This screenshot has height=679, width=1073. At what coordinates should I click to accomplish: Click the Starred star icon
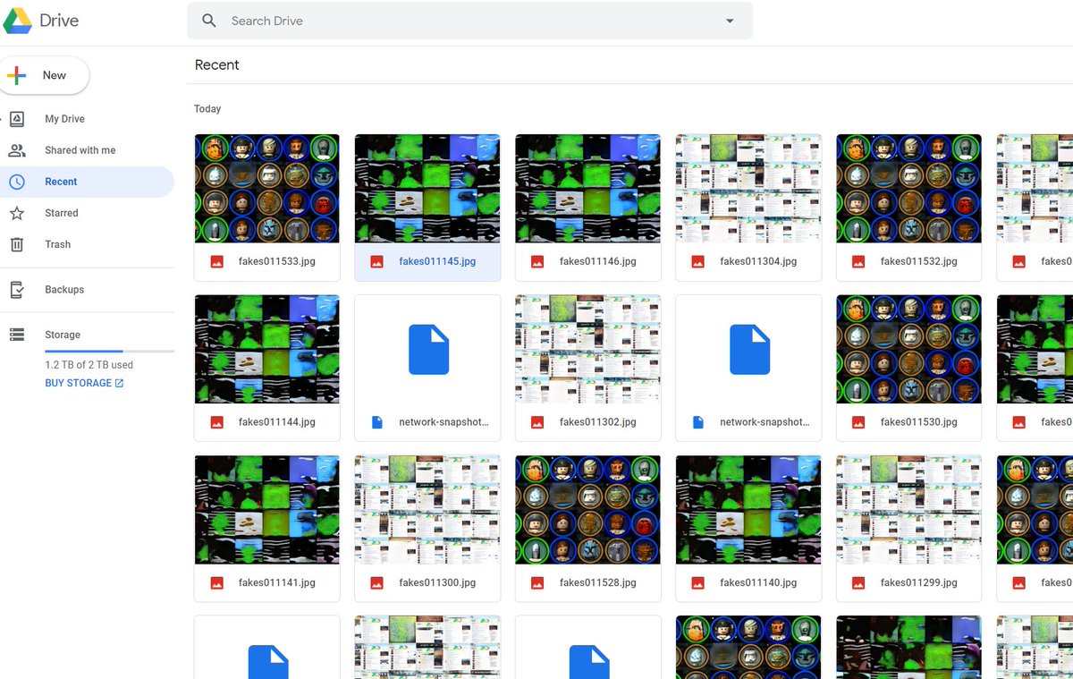pyautogui.click(x=17, y=213)
